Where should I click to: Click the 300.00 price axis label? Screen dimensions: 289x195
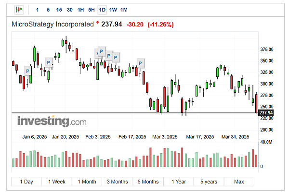267,84
